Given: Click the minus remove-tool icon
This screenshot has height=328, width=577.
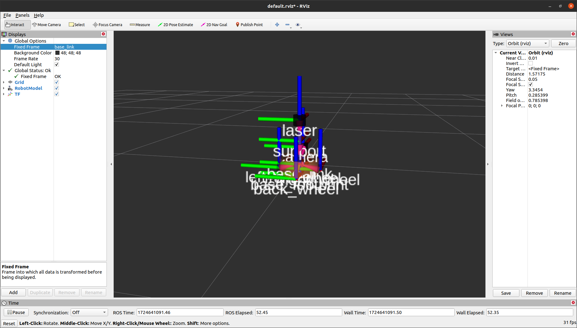Looking at the screenshot, I should (287, 25).
